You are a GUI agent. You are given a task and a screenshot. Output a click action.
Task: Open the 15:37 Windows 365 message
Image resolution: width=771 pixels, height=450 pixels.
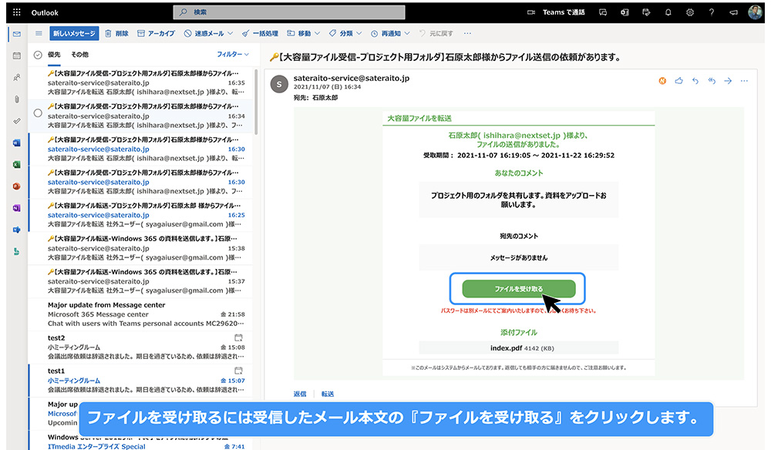pyautogui.click(x=140, y=281)
